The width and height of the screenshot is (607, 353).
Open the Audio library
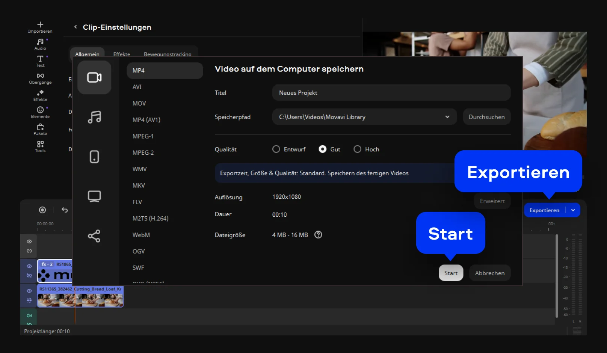tap(40, 44)
